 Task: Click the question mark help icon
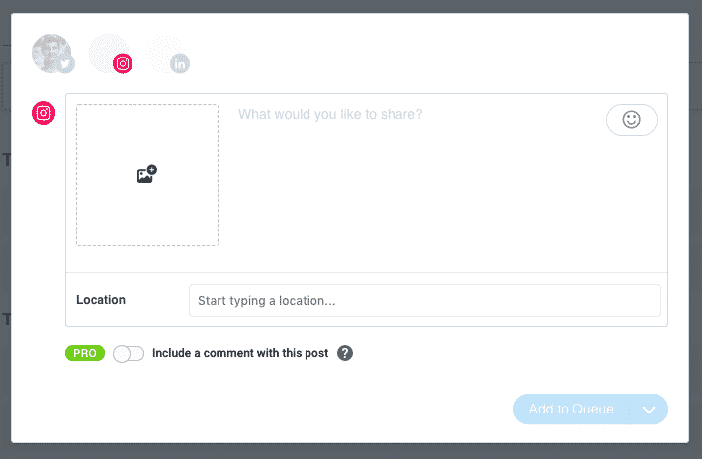(345, 353)
